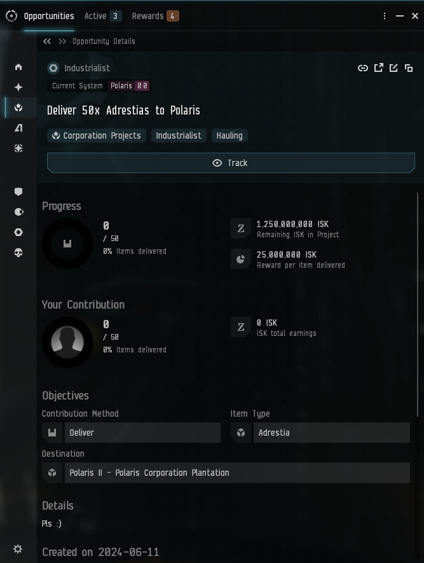Click the Adrestia item type field
The width and height of the screenshot is (424, 563).
coord(331,433)
